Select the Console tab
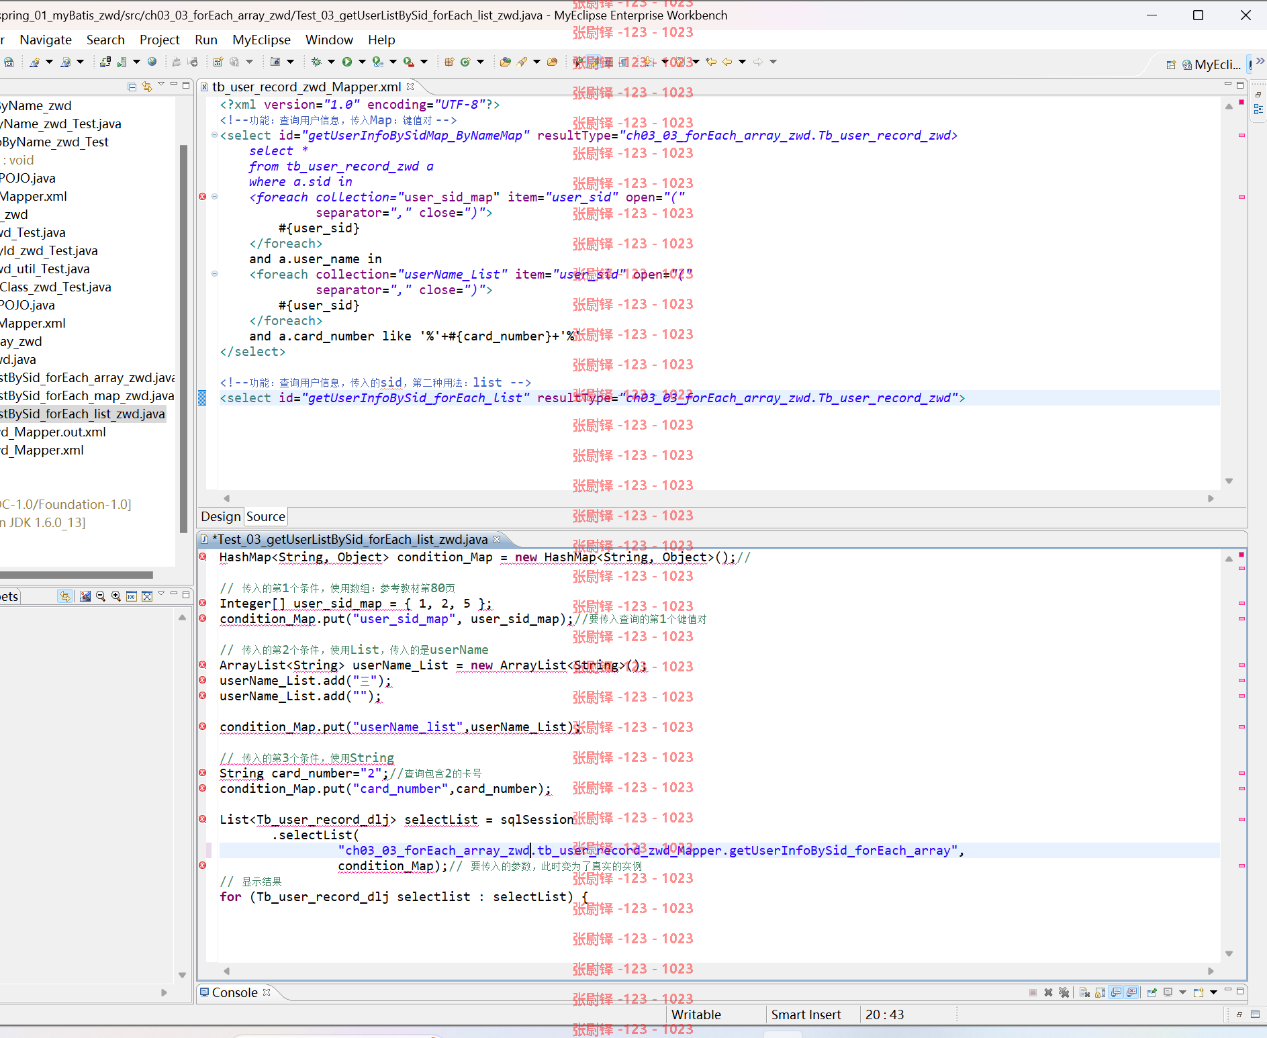The height and width of the screenshot is (1038, 1267). pos(235,992)
